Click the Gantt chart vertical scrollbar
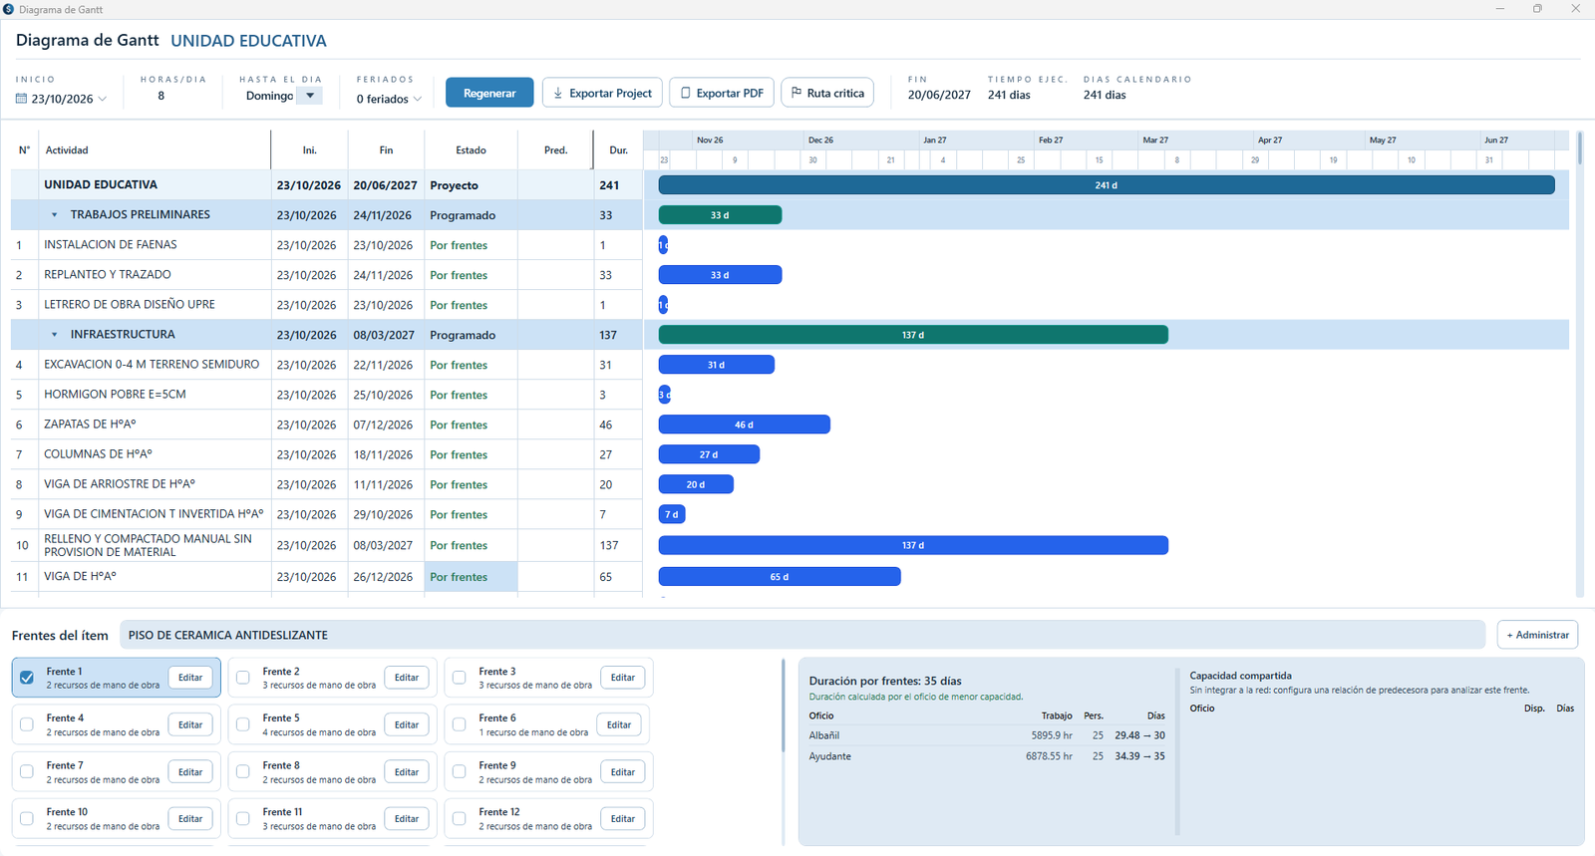Screen dimensions: 1595x856 1580,364
